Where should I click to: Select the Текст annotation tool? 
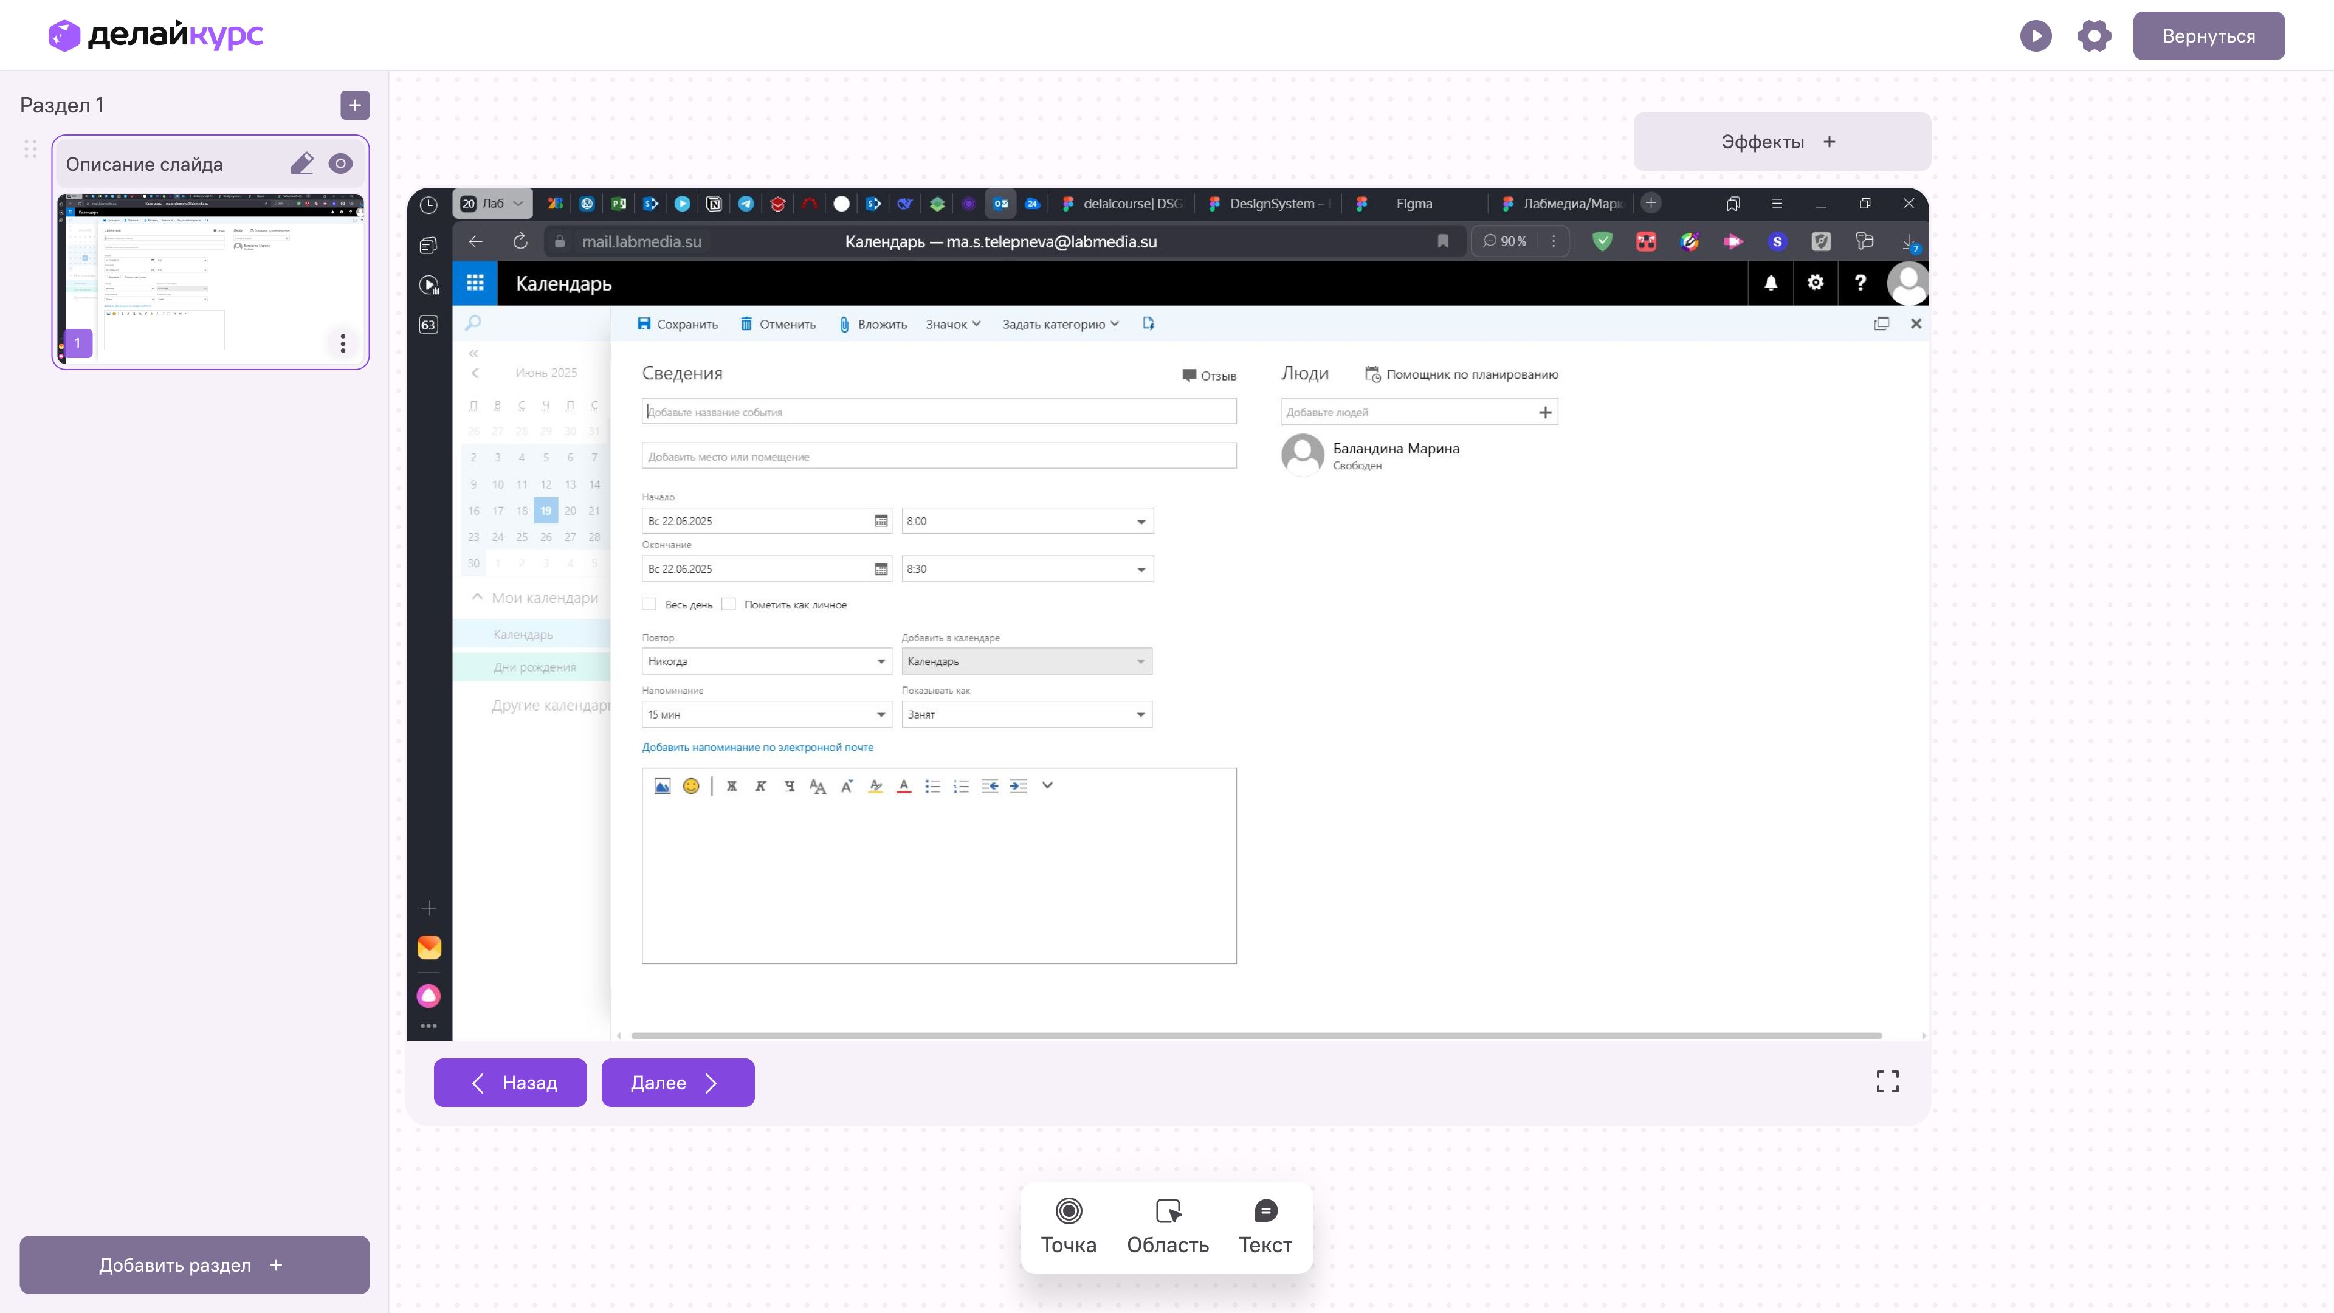coord(1265,1226)
